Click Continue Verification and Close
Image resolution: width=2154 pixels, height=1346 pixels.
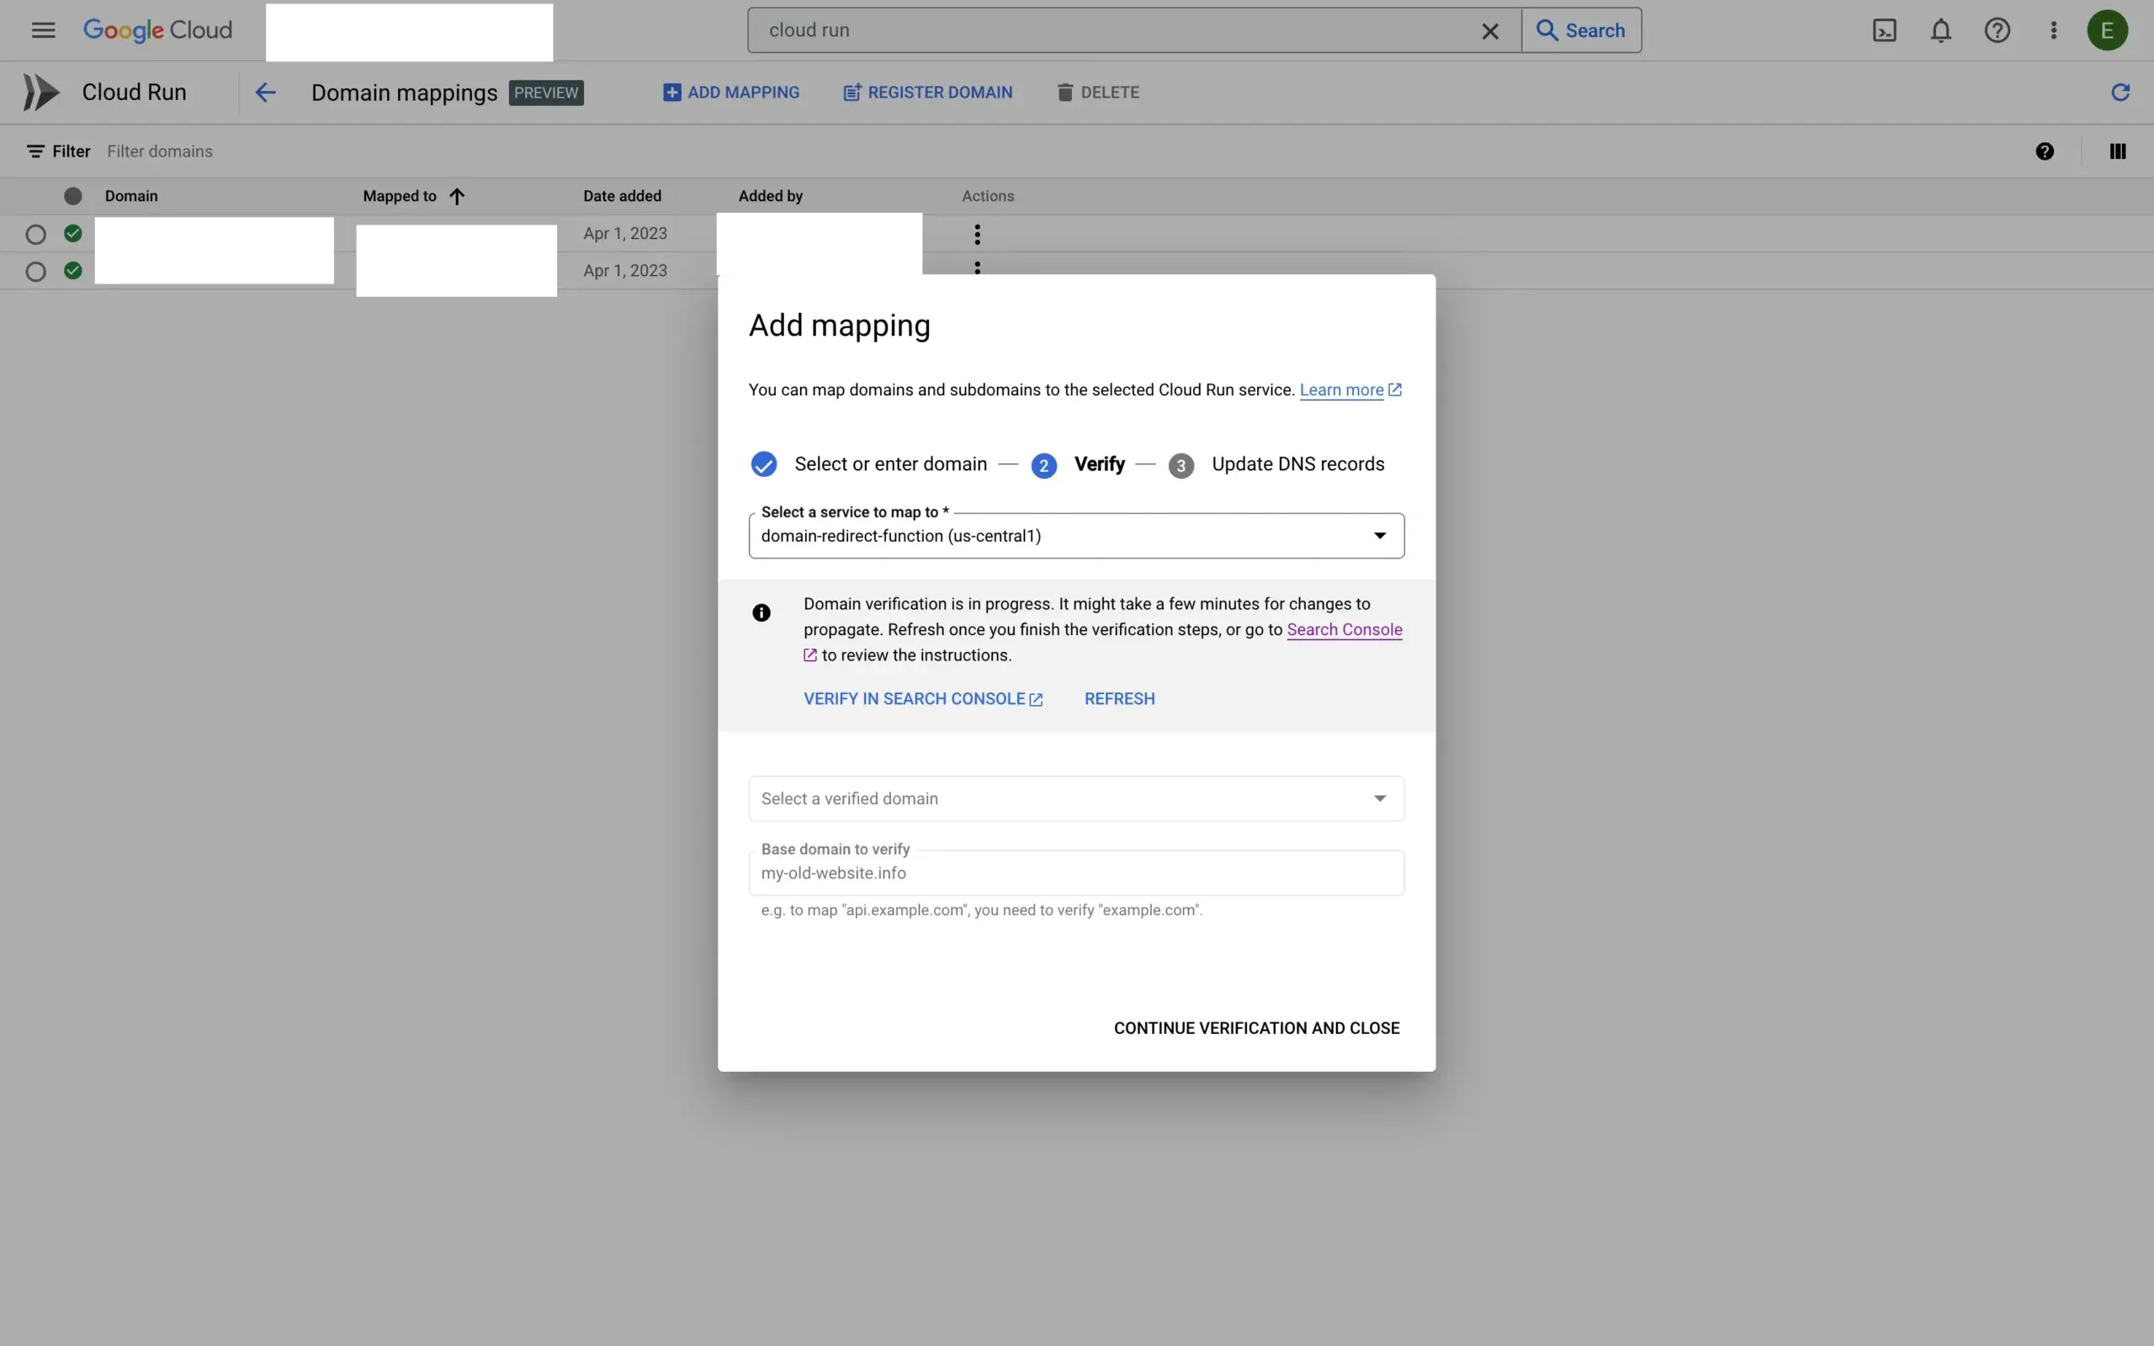coord(1255,1027)
